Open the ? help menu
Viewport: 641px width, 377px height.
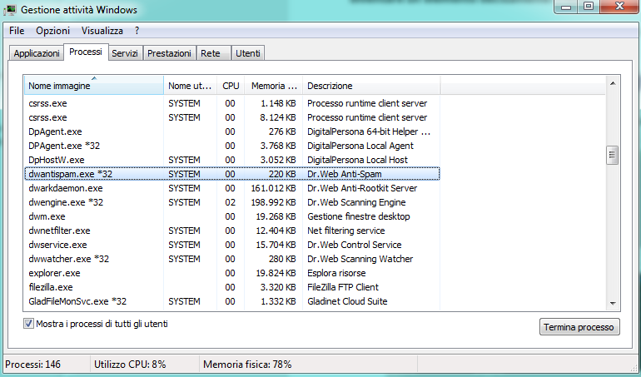coord(137,31)
